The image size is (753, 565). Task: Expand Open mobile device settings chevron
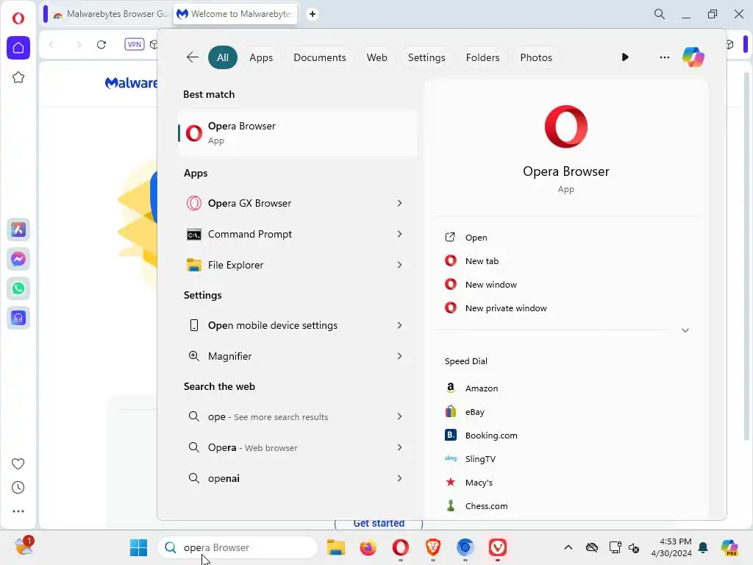399,325
